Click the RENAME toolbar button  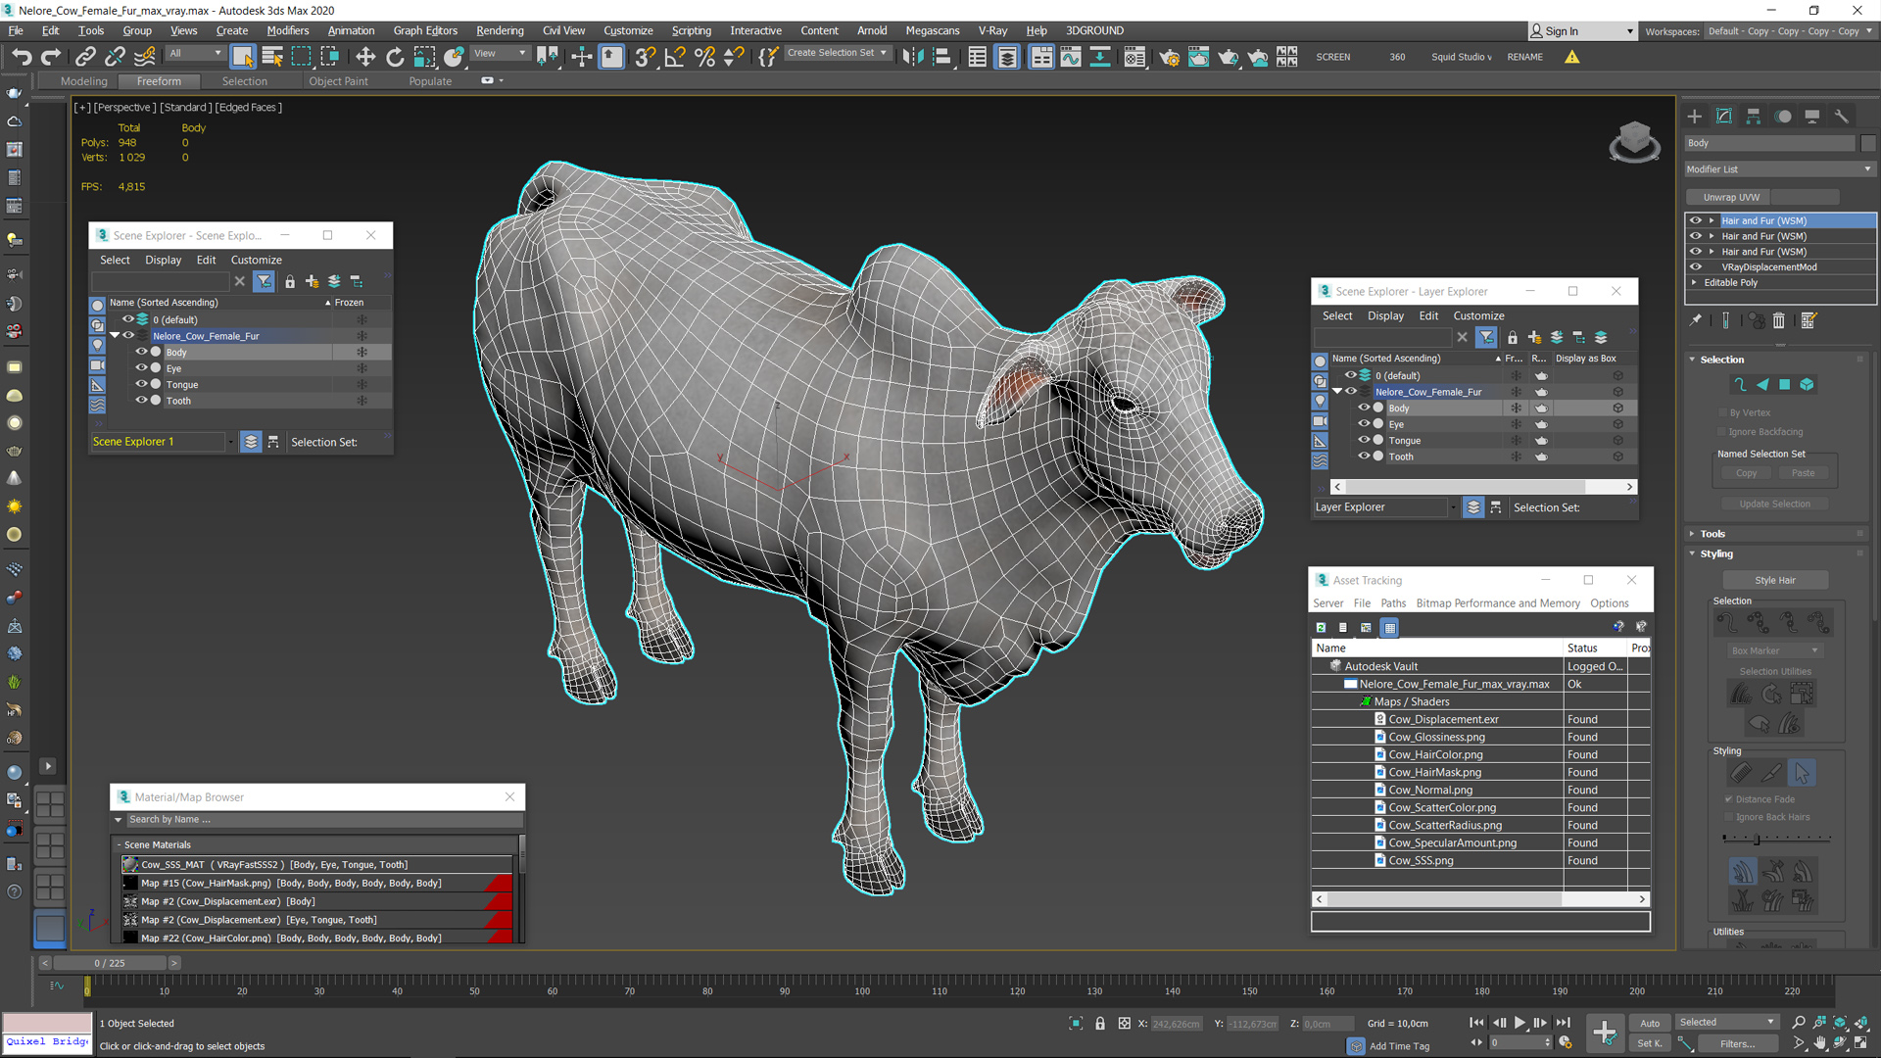pyautogui.click(x=1524, y=57)
